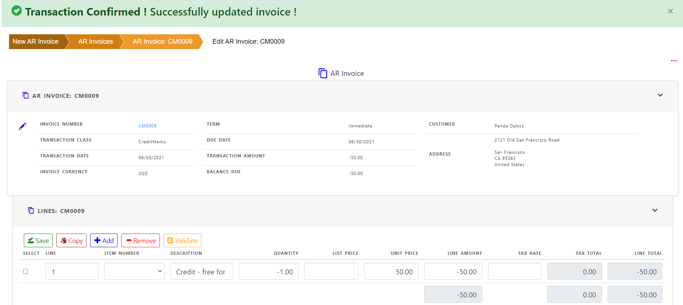Open the Item Number dropdown for line 1
This screenshot has height=305, width=683.
point(134,271)
